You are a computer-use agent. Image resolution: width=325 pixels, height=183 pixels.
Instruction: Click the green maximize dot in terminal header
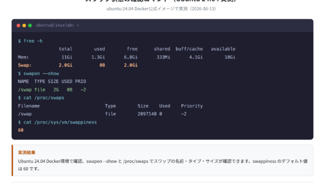pos(30,25)
